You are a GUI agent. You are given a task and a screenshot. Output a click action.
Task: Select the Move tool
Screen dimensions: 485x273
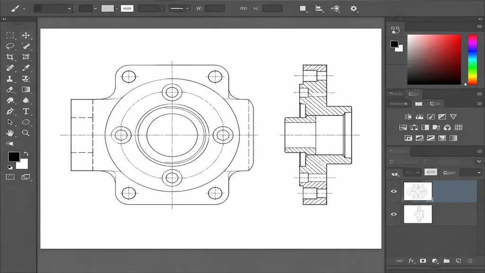click(26, 35)
